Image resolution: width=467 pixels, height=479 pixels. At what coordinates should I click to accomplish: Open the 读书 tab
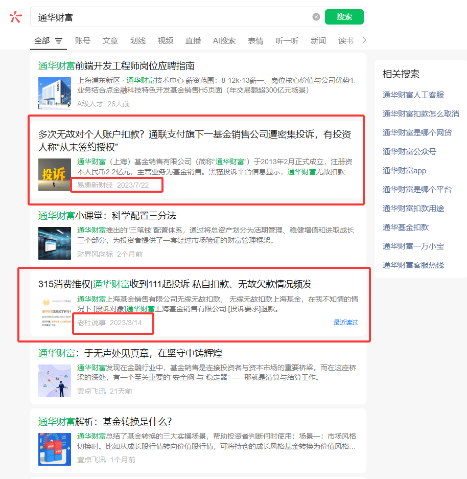pyautogui.click(x=346, y=40)
